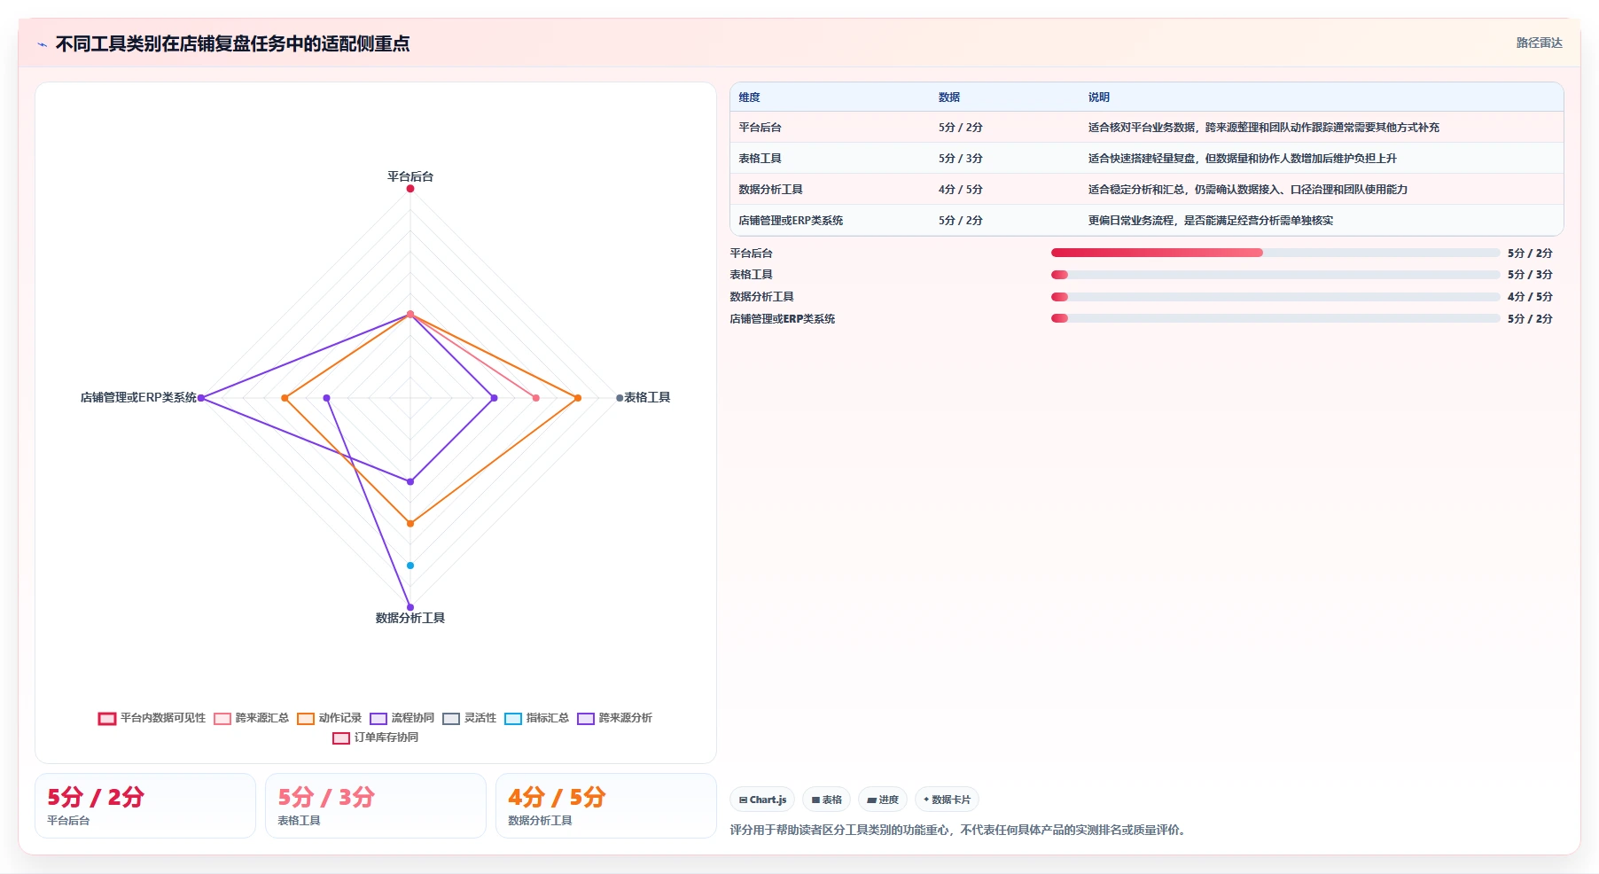Toggle the 平台内数据可见性 legend item

tap(152, 718)
